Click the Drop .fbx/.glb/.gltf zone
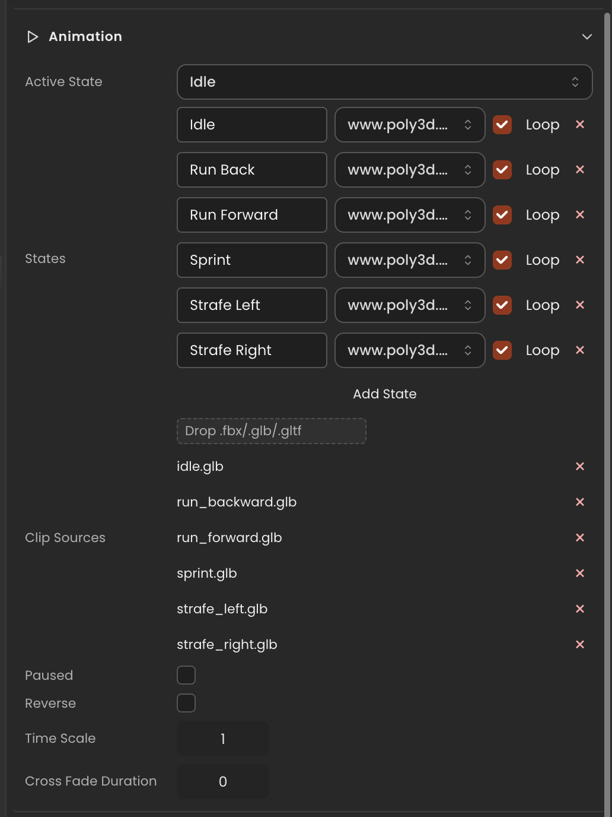Viewport: 612px width, 817px height. (272, 431)
